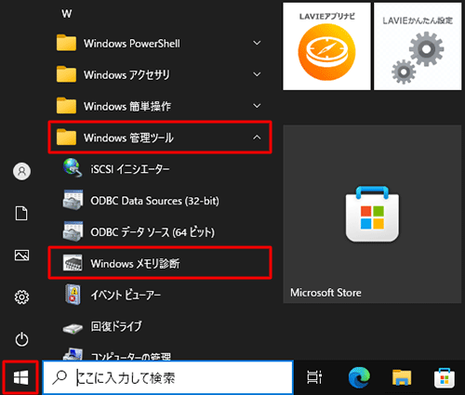Open Pictures from the Start sidebar
465x395 pixels.
(21, 256)
